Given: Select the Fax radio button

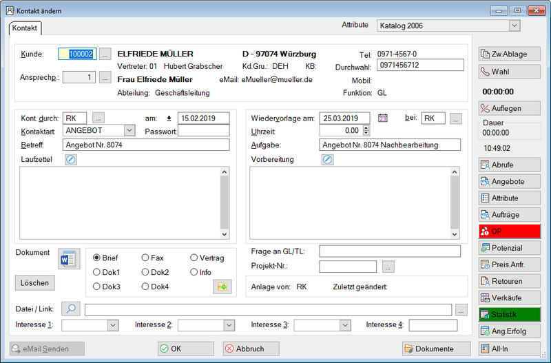Looking at the screenshot, I should coord(145,258).
